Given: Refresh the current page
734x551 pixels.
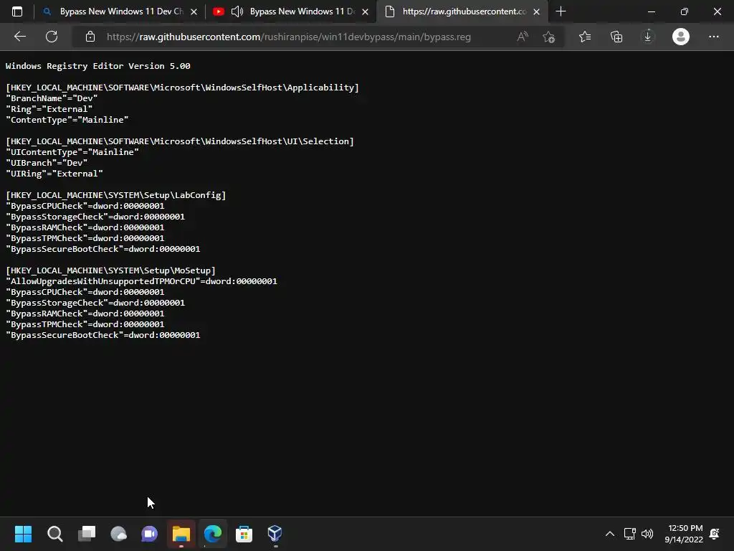Looking at the screenshot, I should coord(52,37).
